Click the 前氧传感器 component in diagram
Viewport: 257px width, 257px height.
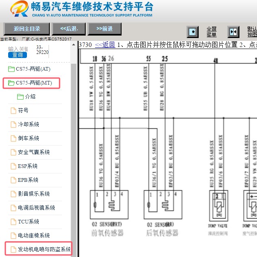[x=109, y=205]
